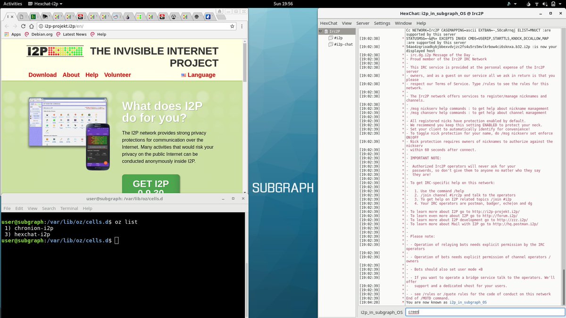Screen dimensions: 566x318
Task: Minimize the HexChat window
Action: click(x=541, y=13)
